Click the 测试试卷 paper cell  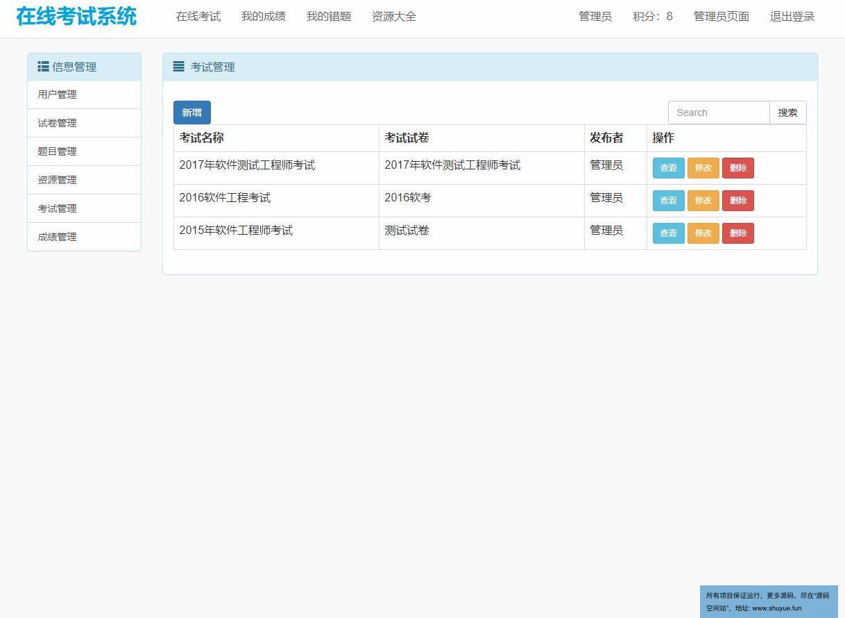click(481, 233)
